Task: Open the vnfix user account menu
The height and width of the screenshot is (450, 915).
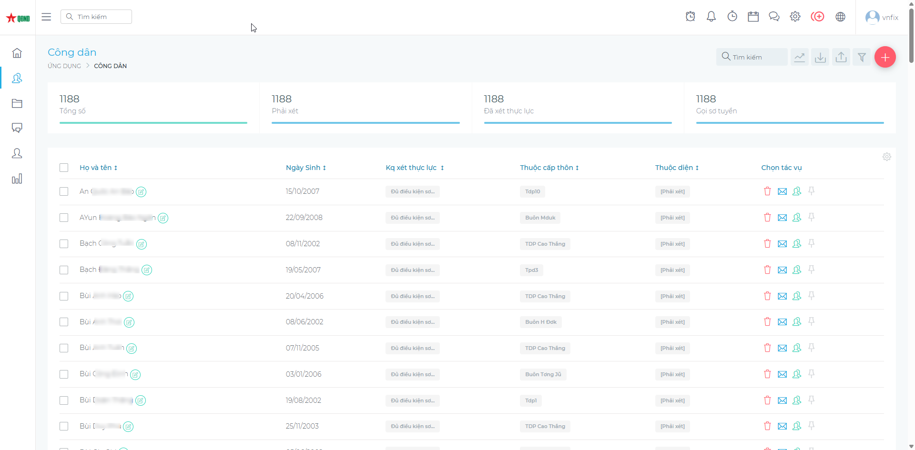Action: (882, 17)
